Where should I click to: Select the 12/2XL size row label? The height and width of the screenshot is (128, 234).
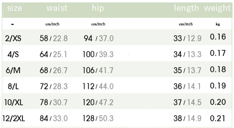[x=14, y=118]
